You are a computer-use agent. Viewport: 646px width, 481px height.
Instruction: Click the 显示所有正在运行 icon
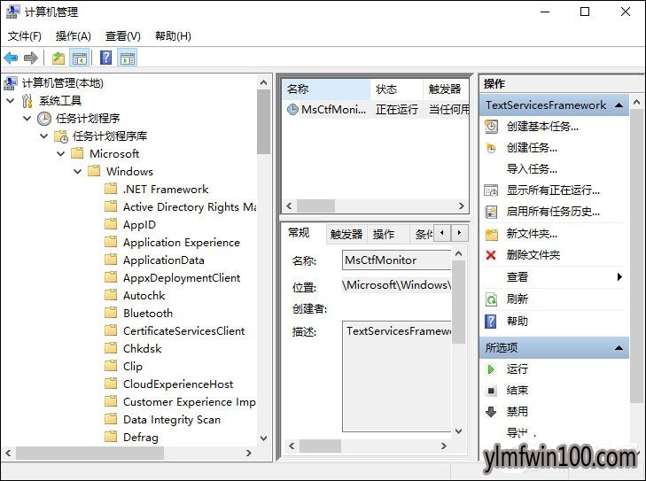(491, 190)
